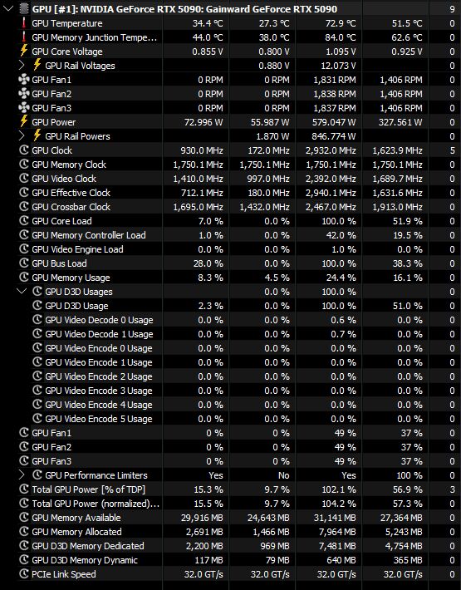Click the fan icon next to GPU Fan1 RPM
The height and width of the screenshot is (590, 461).
[24, 80]
